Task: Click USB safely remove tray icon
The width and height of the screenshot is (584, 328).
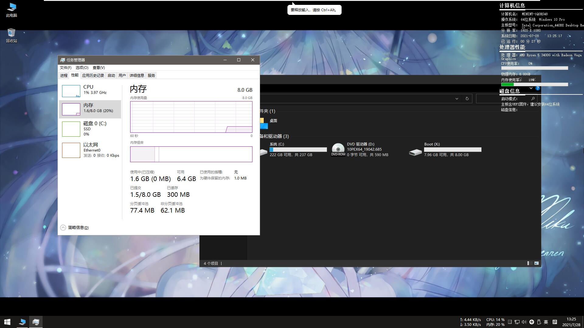Action: [539, 322]
